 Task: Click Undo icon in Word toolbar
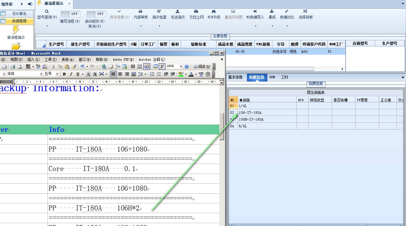[x=82, y=67]
